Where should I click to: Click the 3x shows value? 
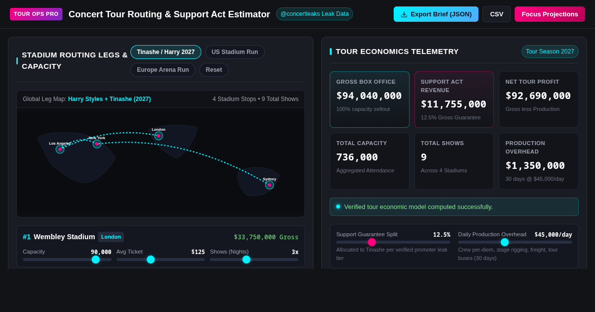(295, 252)
